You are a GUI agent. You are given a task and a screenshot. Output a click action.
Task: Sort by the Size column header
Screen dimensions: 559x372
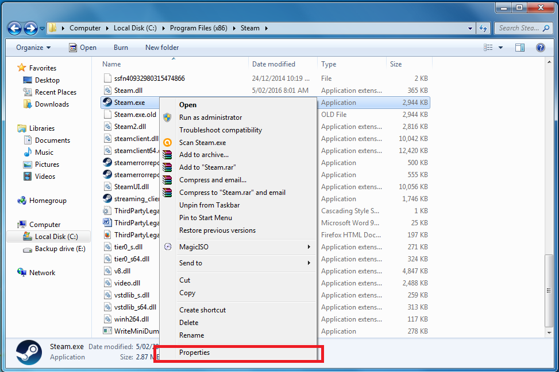pyautogui.click(x=409, y=64)
